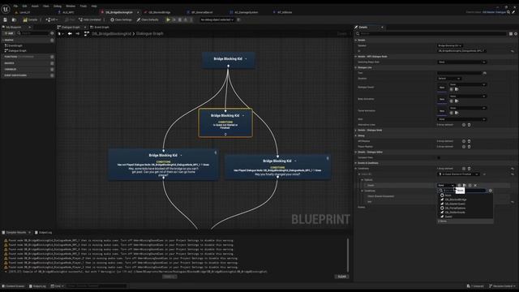The height and width of the screenshot is (292, 519).
Task: Click the Clear button in Compiler Results
Action: coord(341,277)
